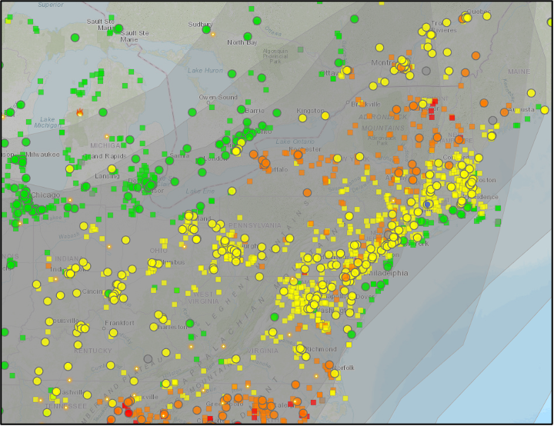This screenshot has height=426, width=554.
Task: Select the red circle marker in Tennessee
Action: tap(128, 412)
